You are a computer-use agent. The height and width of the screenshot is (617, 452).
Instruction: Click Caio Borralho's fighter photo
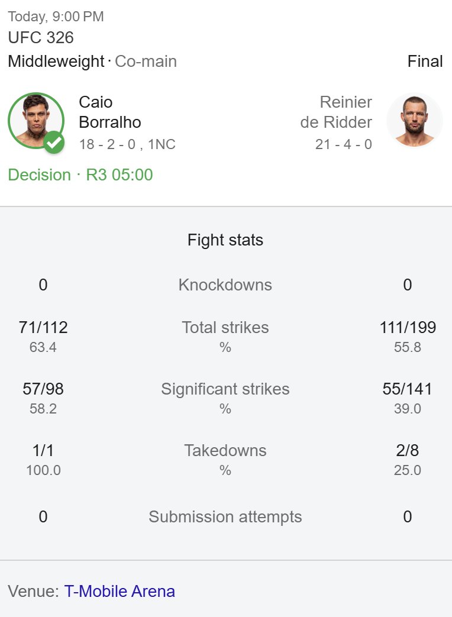(x=36, y=121)
